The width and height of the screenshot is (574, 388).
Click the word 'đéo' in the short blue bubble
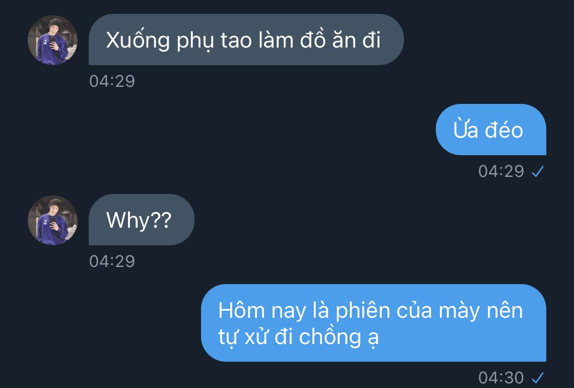[504, 130]
